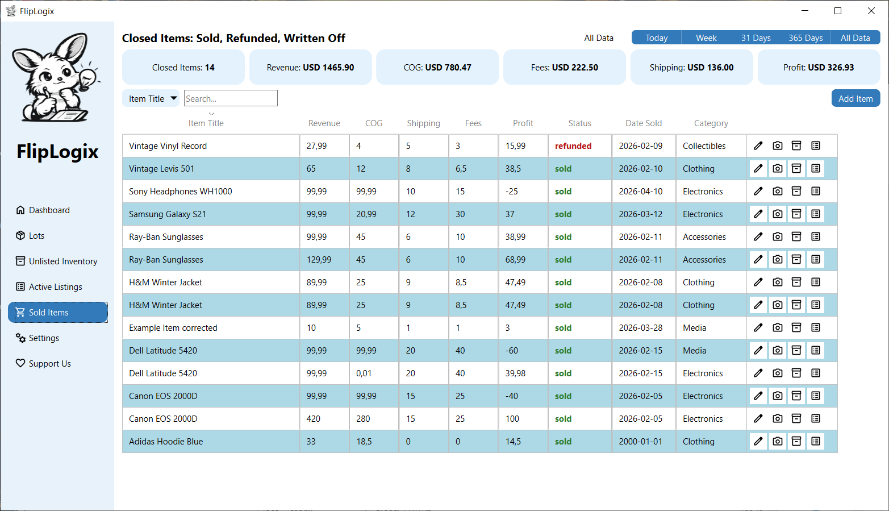Switch to the 31 Days range

pos(756,38)
